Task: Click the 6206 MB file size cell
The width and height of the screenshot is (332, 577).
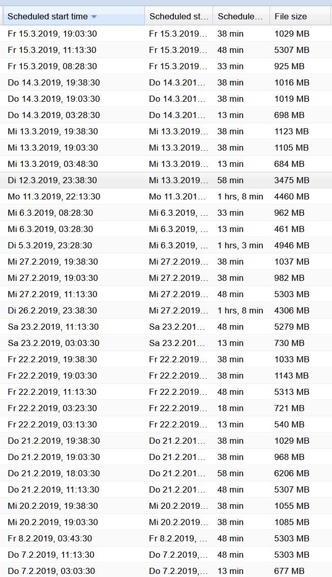Action: tap(291, 473)
